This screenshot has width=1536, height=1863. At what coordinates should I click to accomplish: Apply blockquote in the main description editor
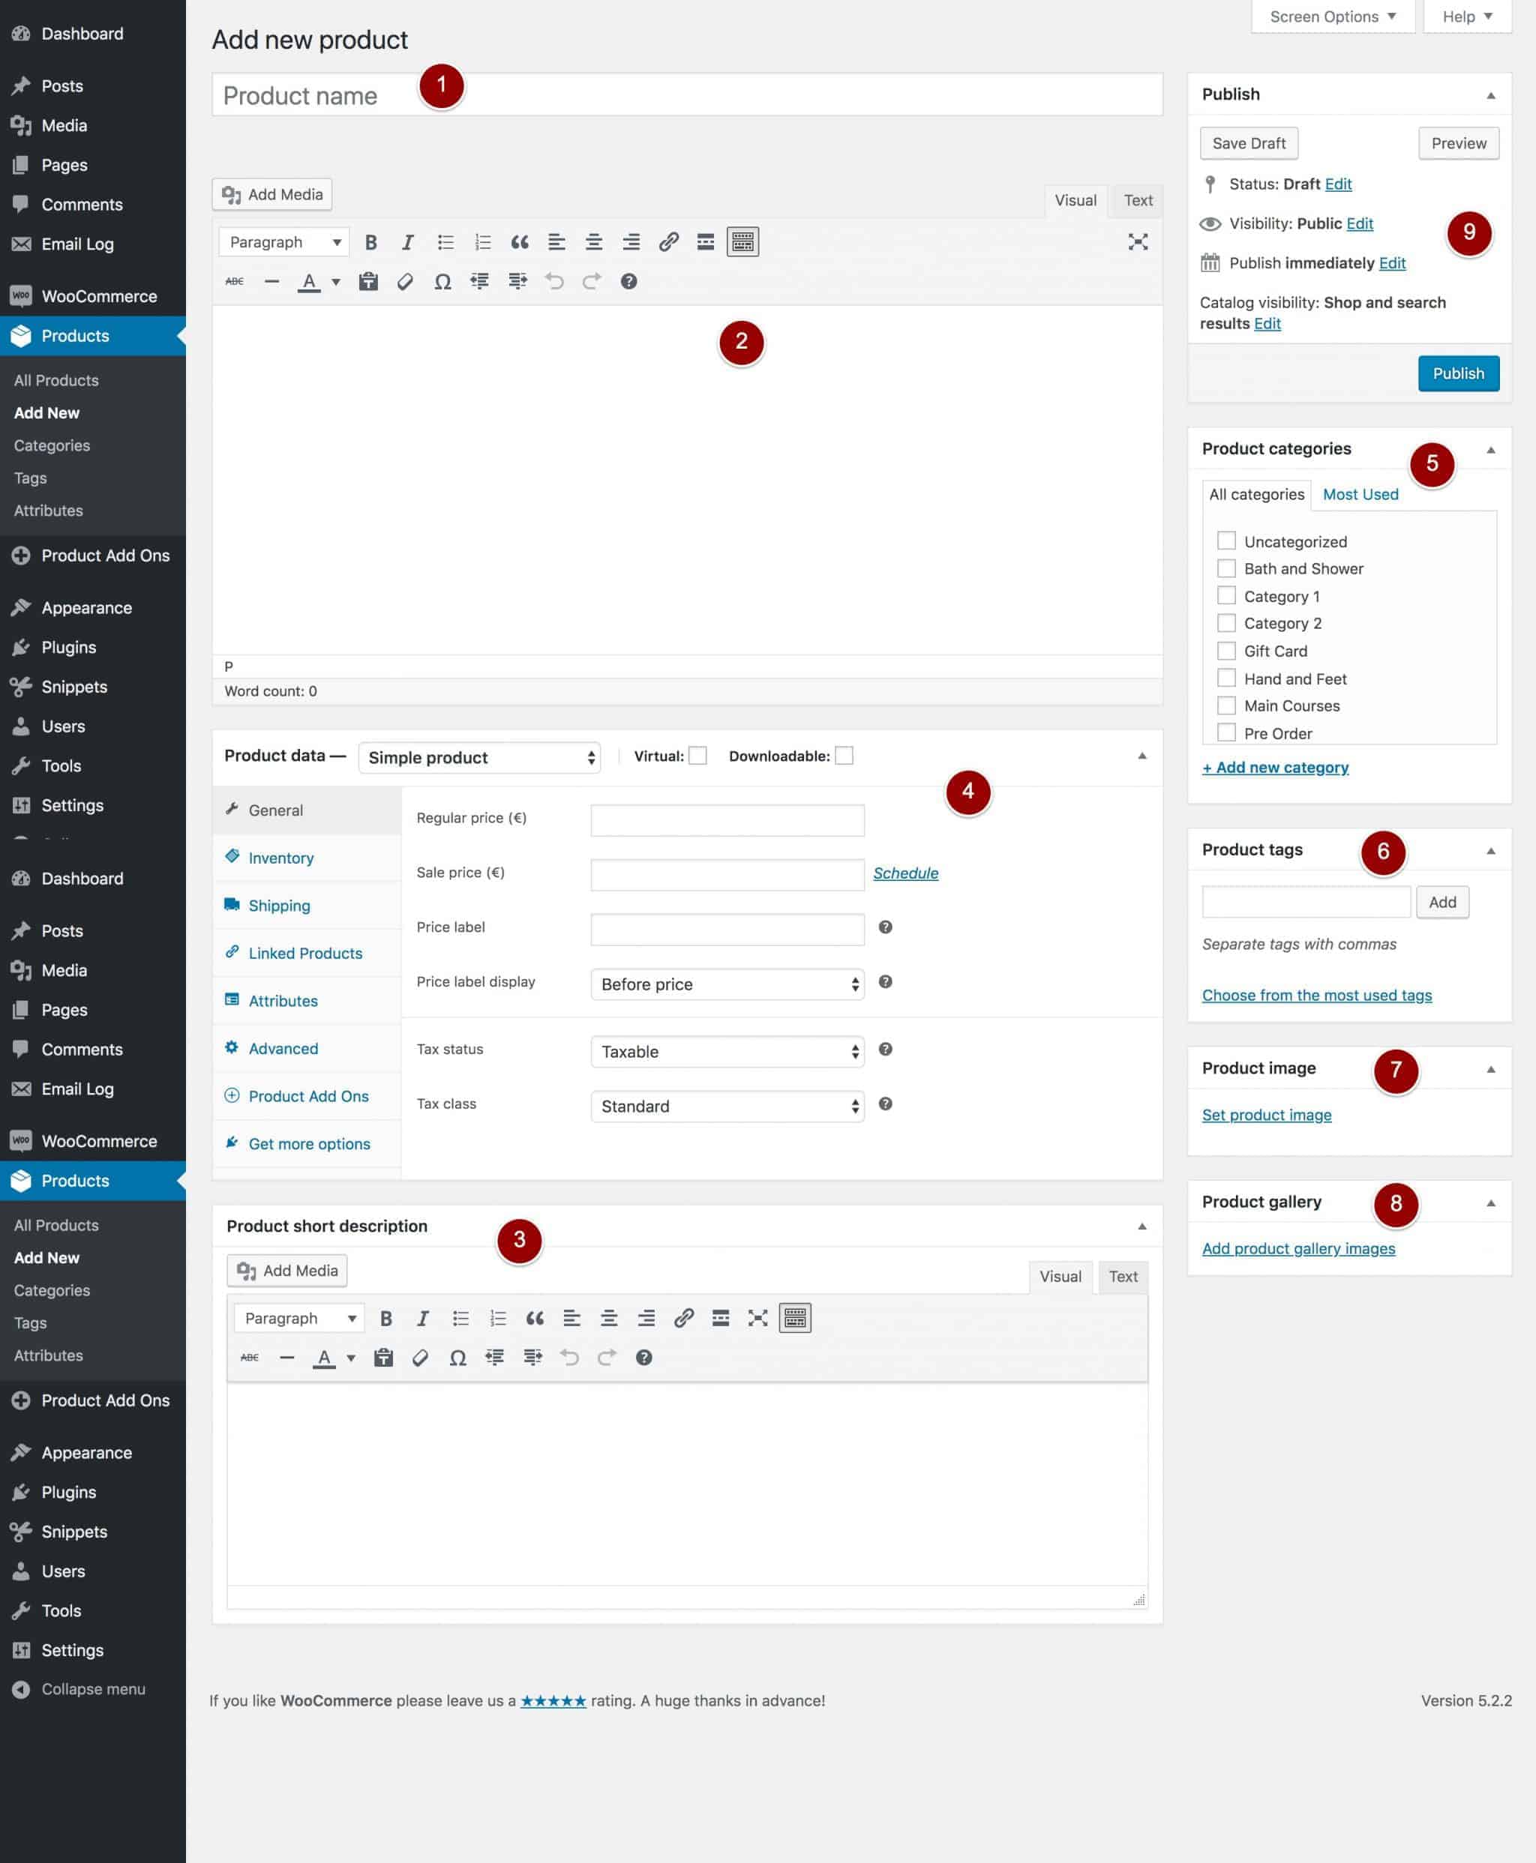[519, 241]
